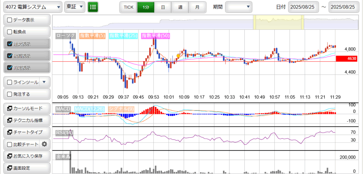Click the orange order marker on chart
This screenshot has width=363, height=174.
(178, 56)
